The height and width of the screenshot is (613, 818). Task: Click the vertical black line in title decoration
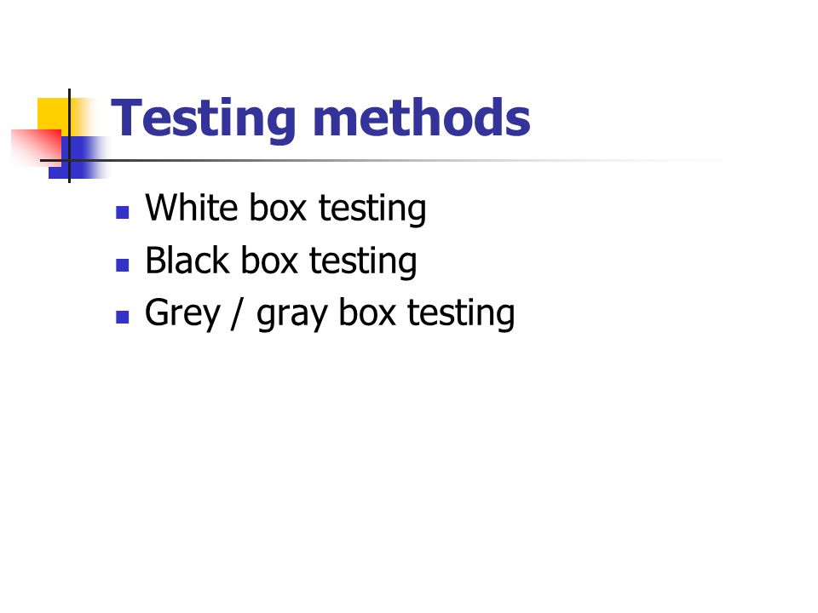pyautogui.click(x=69, y=136)
